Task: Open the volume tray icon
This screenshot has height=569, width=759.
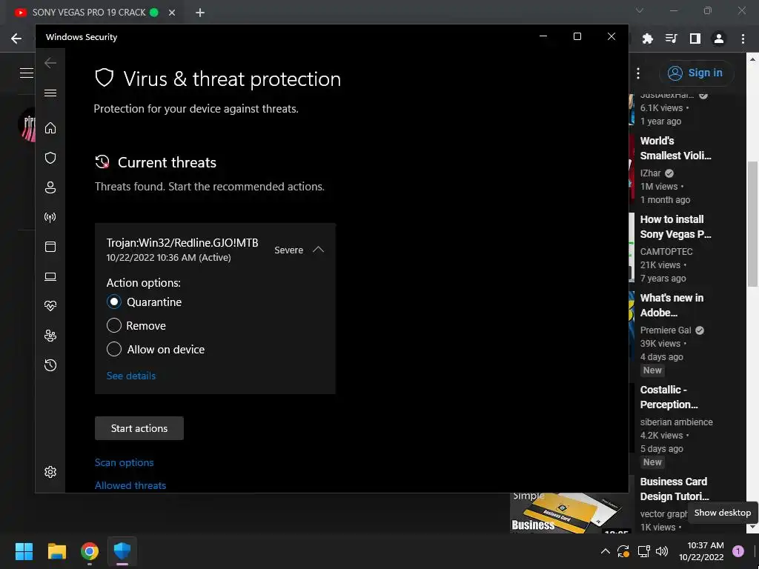Action: click(x=662, y=551)
